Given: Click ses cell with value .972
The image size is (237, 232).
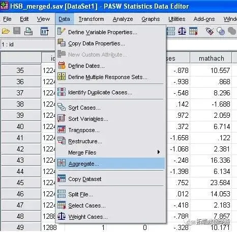Looking at the screenshot, I should coord(178,115).
